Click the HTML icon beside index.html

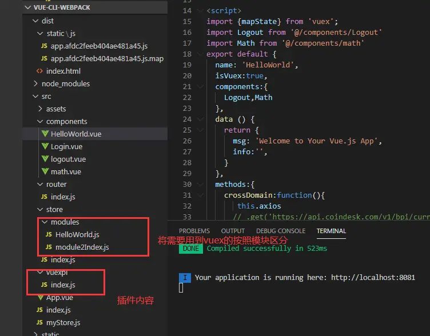pyautogui.click(x=39, y=71)
